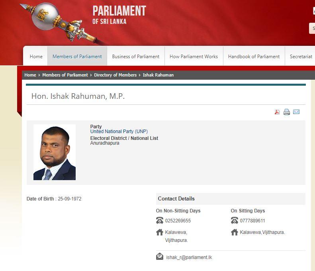Open the Home navigation tab

pos(36,57)
